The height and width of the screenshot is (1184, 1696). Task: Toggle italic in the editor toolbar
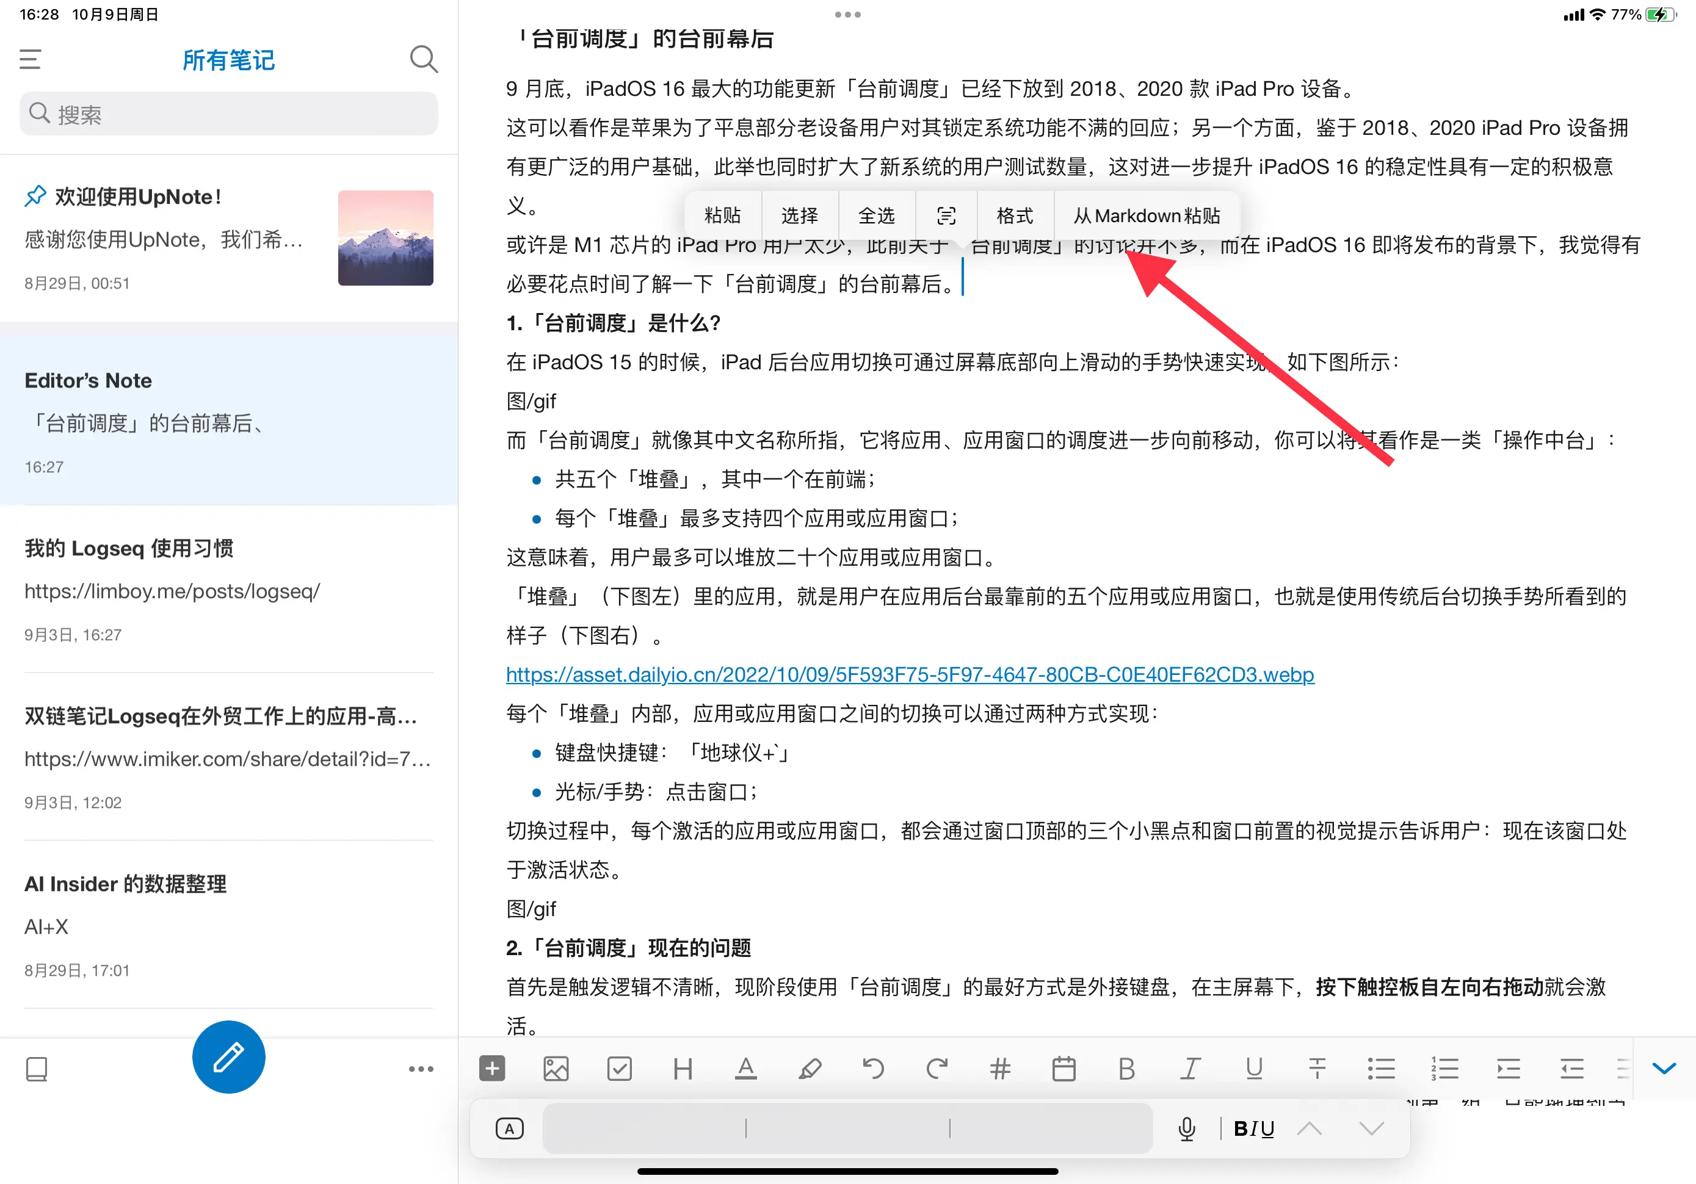point(1190,1069)
